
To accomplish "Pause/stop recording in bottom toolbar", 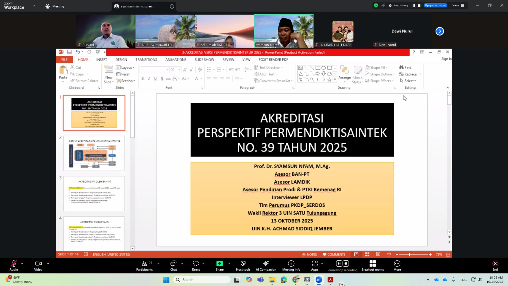I will click(342, 265).
